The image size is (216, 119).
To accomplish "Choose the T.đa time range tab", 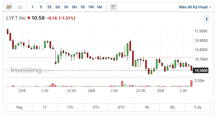I will pyautogui.click(x=198, y=107).
